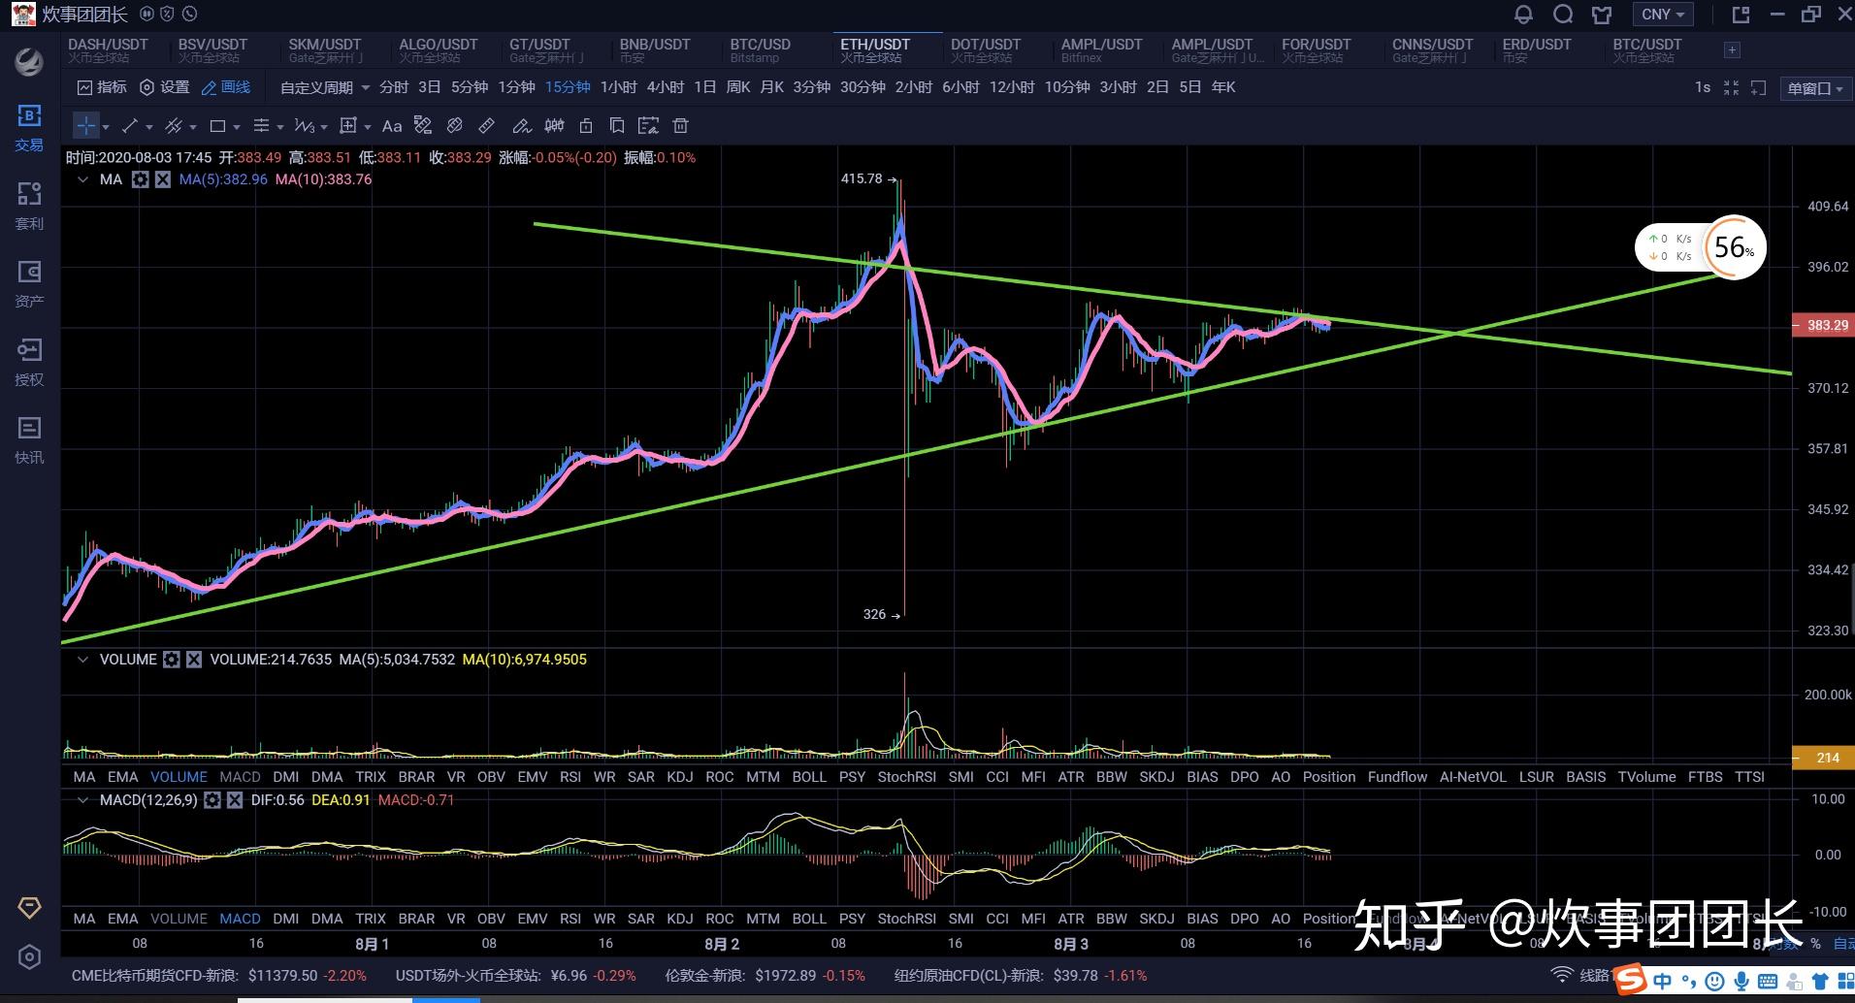Select the Aa text annotation tool

(392, 126)
